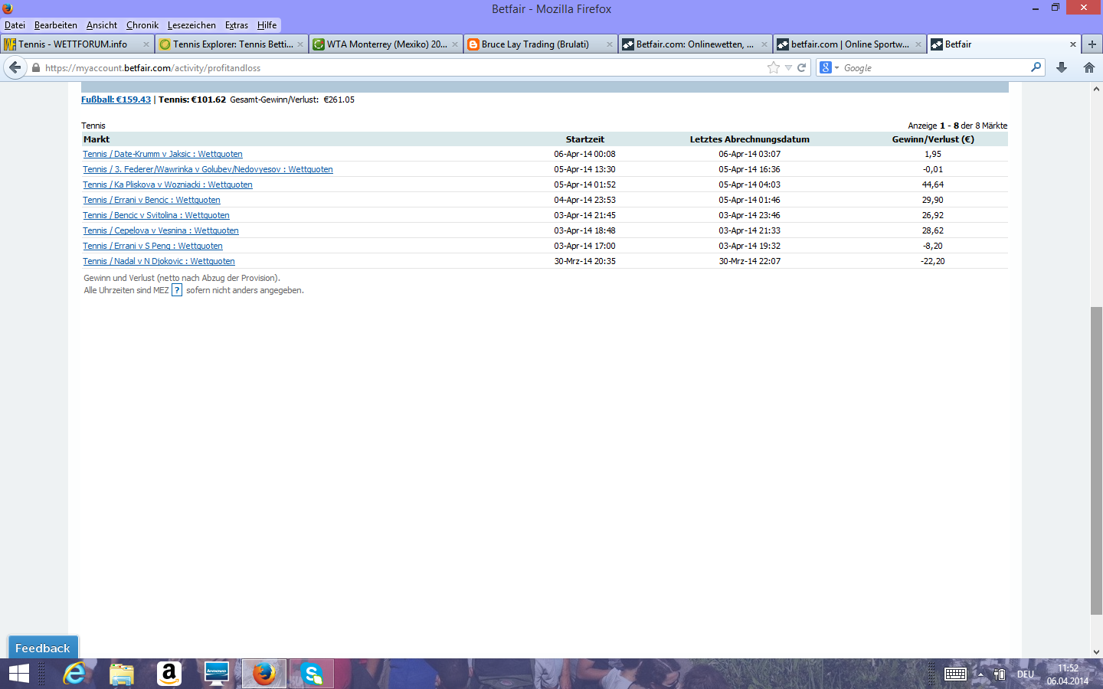Bookmark this page with the star icon
Screen dimensions: 1103x689
774,67
